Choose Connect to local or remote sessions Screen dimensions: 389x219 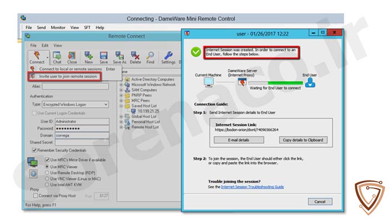pyautogui.click(x=71, y=69)
